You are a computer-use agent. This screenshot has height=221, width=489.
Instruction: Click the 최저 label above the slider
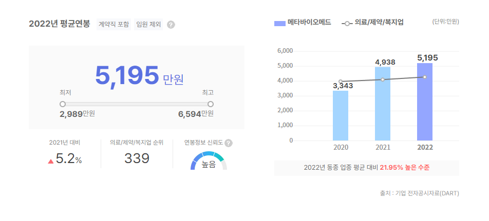[x=65, y=93]
